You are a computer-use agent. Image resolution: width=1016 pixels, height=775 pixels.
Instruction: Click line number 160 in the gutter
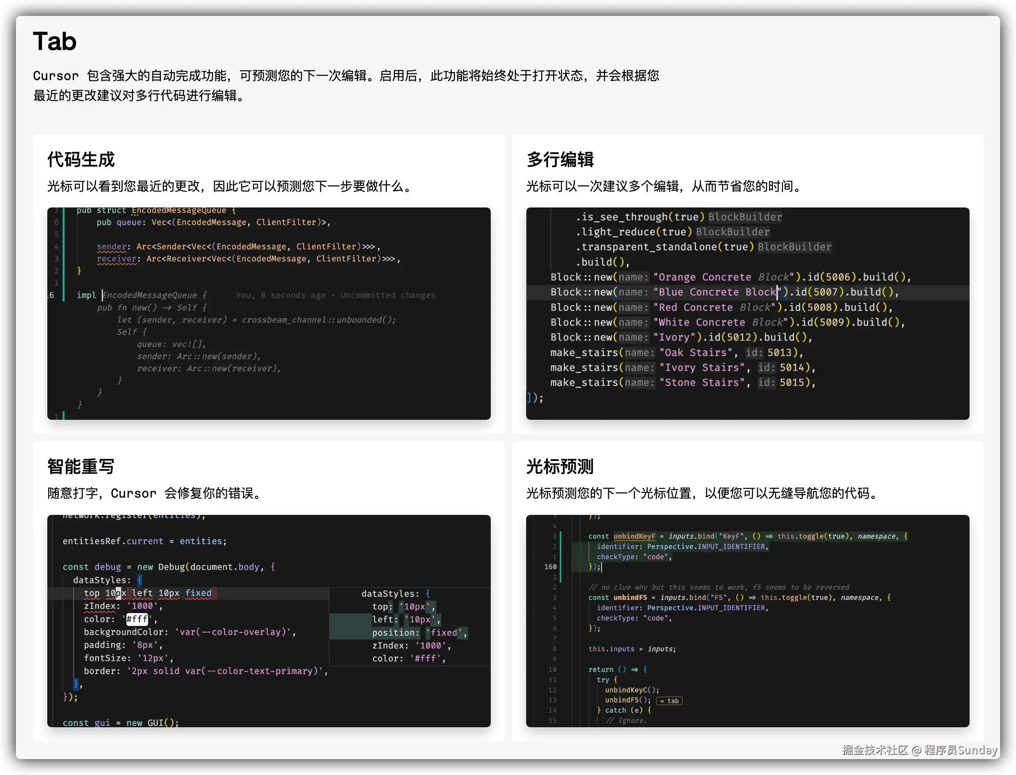550,567
